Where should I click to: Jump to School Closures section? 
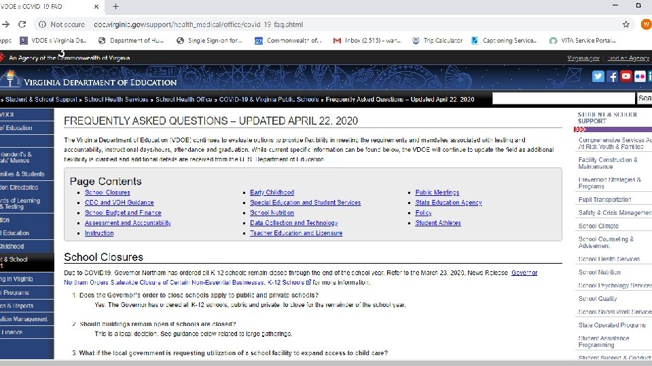coord(107,192)
